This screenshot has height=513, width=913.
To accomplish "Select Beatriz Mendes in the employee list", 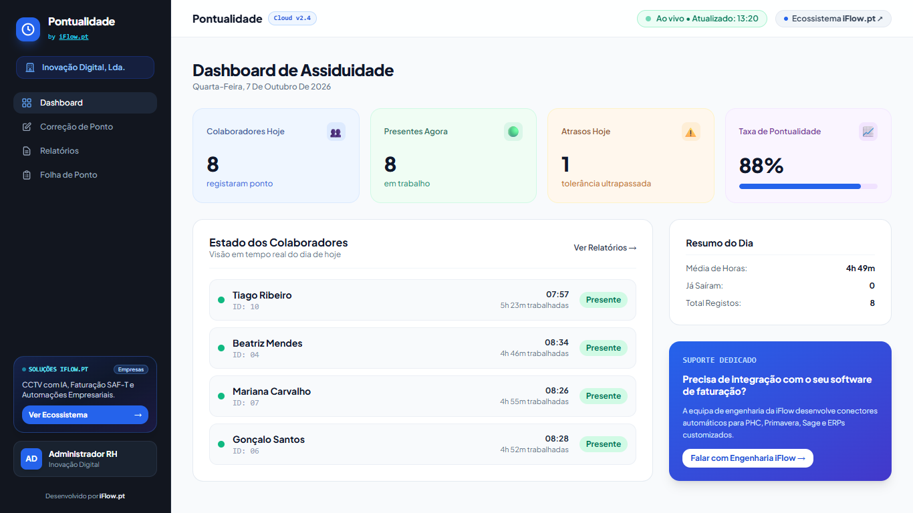I will (422, 348).
